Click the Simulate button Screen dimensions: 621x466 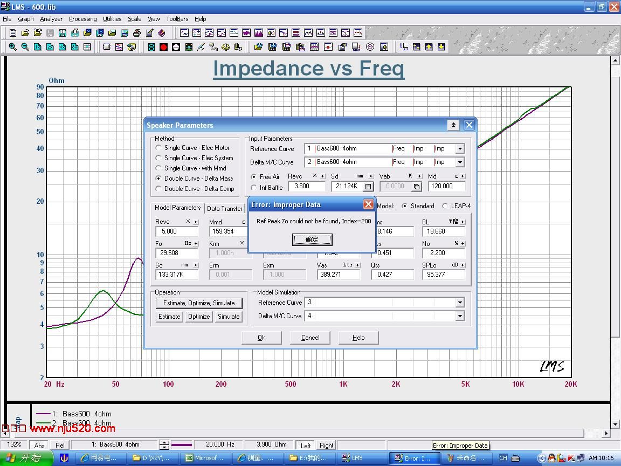pos(229,317)
